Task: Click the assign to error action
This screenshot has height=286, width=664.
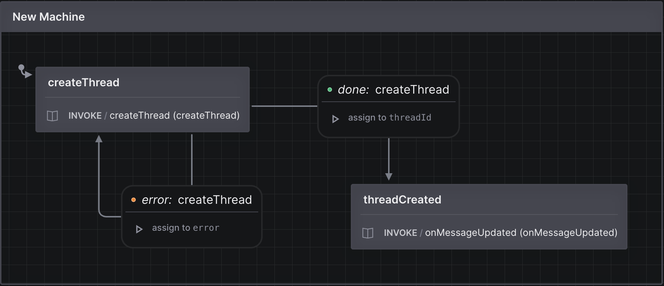Action: point(186,228)
